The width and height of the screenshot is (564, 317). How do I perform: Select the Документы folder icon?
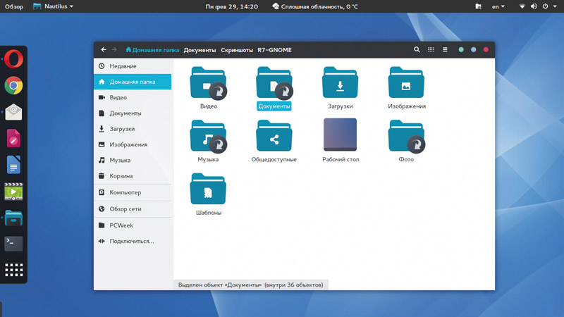[274, 83]
